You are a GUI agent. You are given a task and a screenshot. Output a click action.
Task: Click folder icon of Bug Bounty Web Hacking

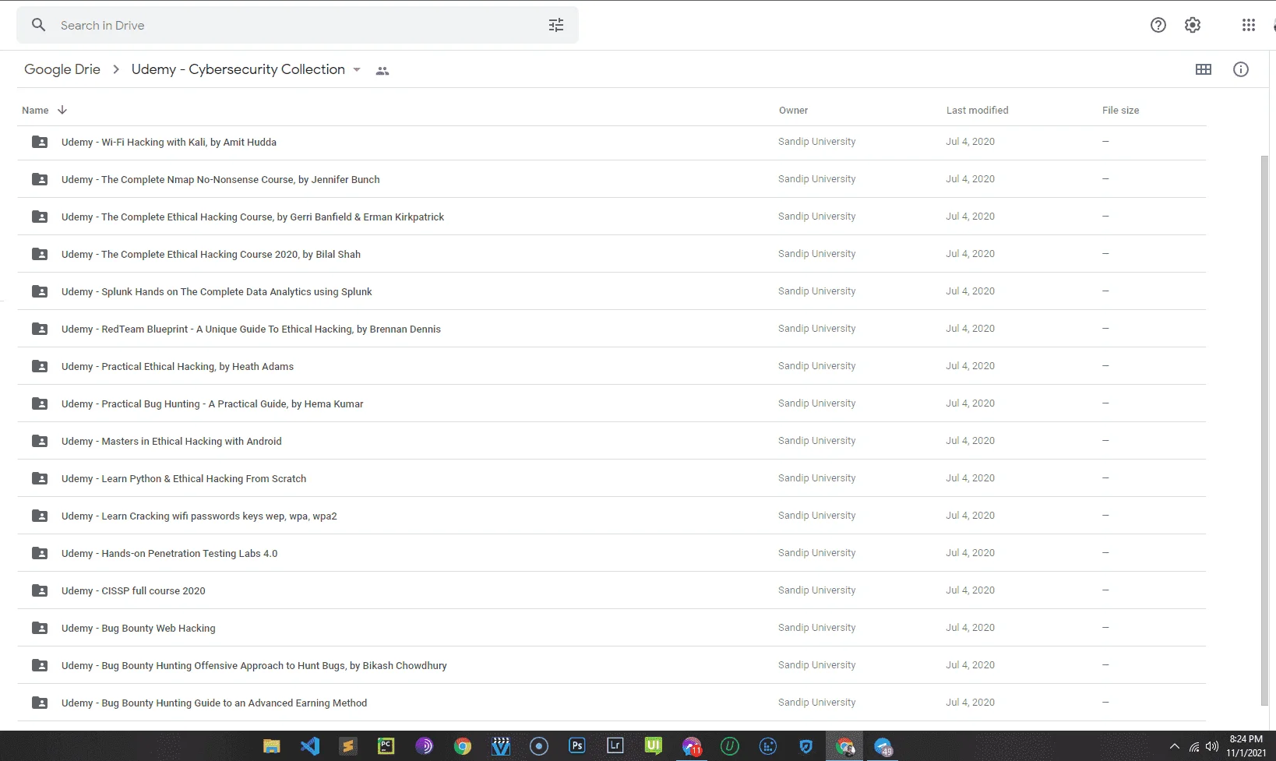tap(40, 628)
